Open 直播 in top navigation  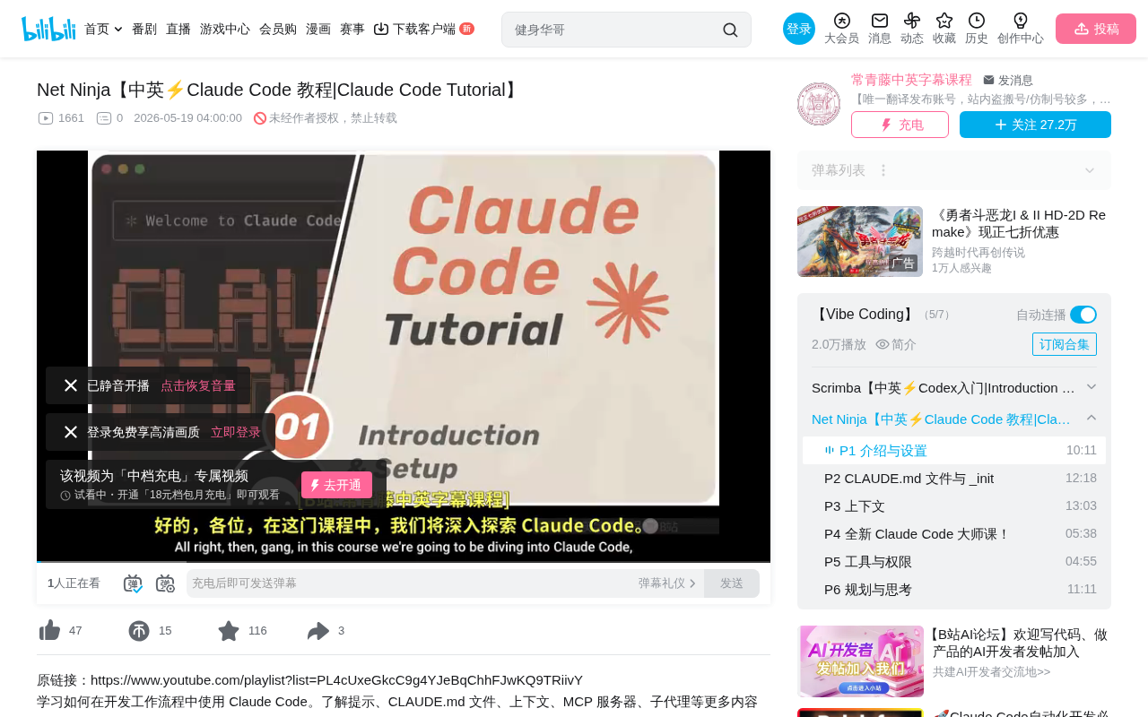coord(178,29)
